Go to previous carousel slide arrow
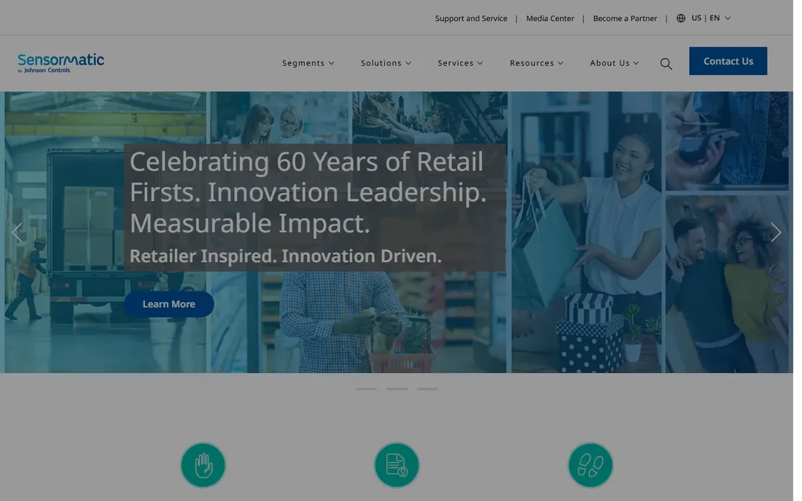Viewport: 802px width, 501px height. 17,232
